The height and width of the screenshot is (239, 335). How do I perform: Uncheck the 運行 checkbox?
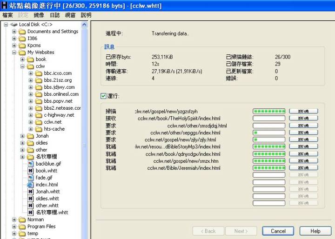pyautogui.click(x=103, y=96)
